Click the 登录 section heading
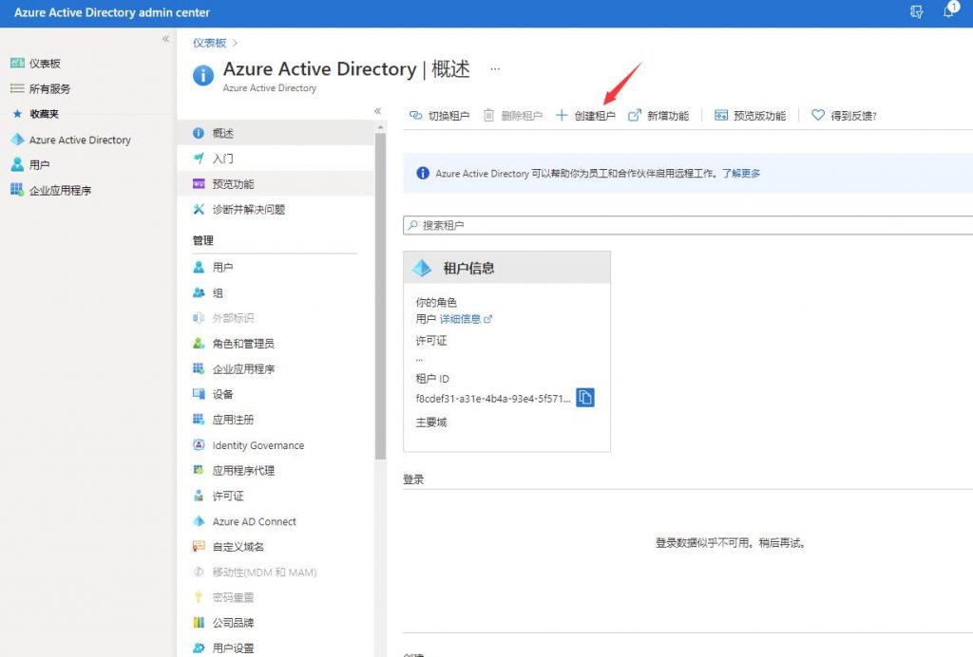 click(414, 479)
